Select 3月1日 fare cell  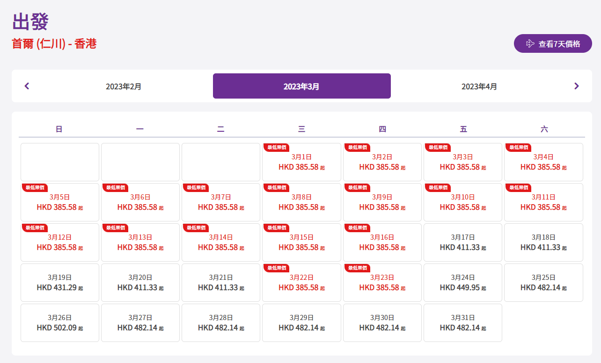pyautogui.click(x=301, y=163)
